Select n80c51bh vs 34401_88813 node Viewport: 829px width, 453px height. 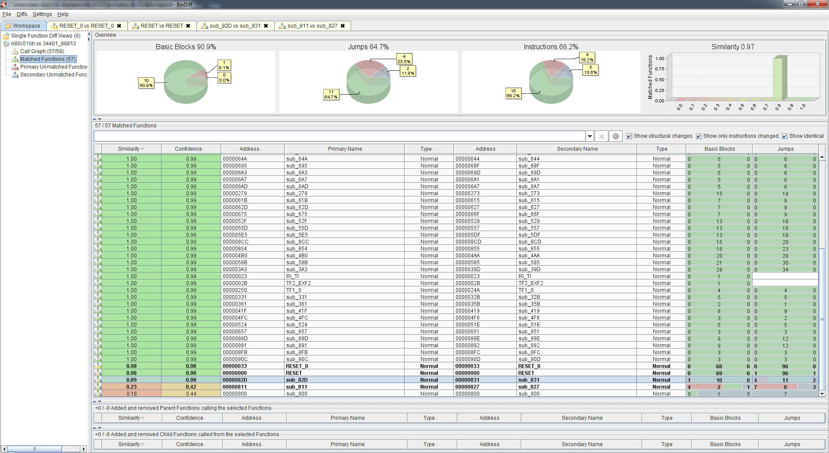(44, 44)
